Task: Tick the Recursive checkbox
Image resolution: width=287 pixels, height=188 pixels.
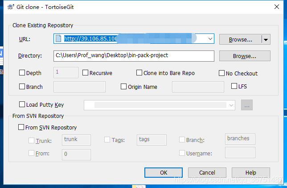Action: click(85, 73)
